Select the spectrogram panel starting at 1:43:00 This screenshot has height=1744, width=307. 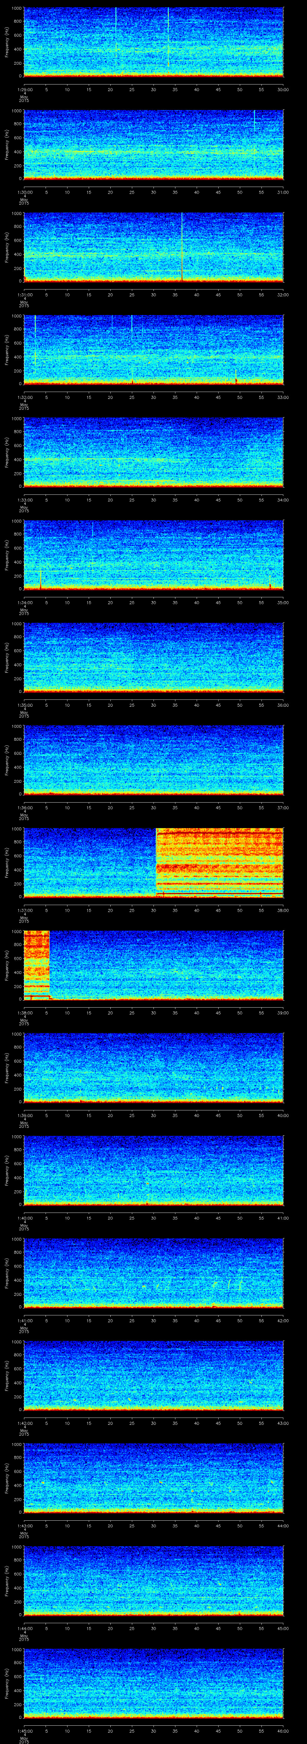(153, 1478)
